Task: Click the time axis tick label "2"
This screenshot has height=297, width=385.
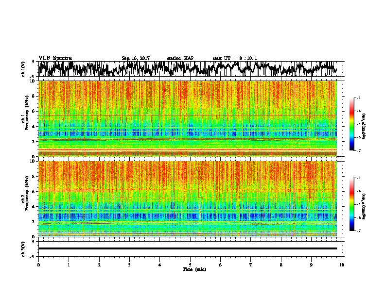Action: tap(99, 265)
